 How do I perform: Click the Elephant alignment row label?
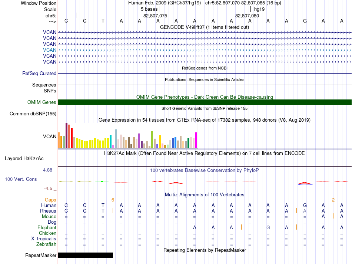[x=47, y=227]
